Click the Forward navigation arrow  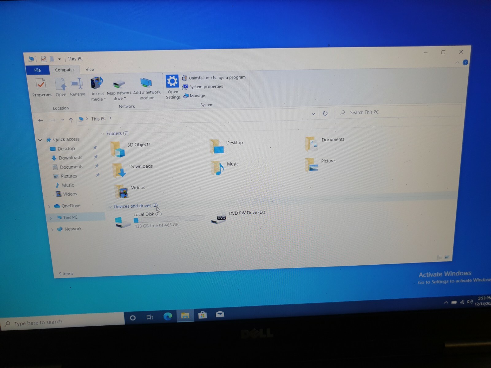[x=53, y=120]
